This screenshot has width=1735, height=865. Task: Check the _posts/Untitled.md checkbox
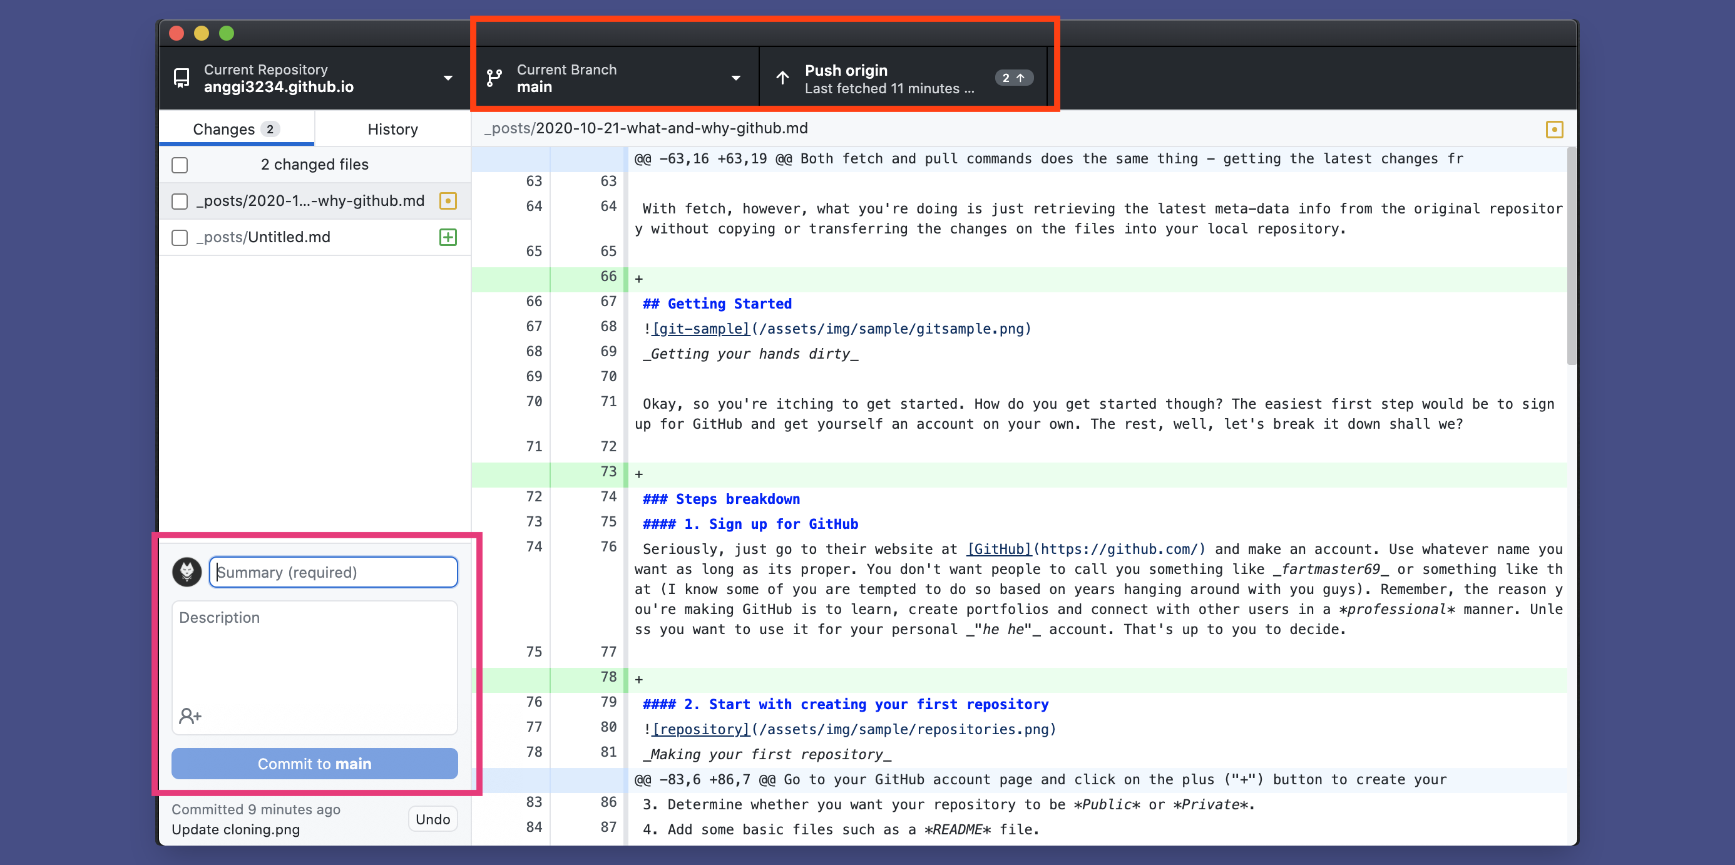[180, 238]
